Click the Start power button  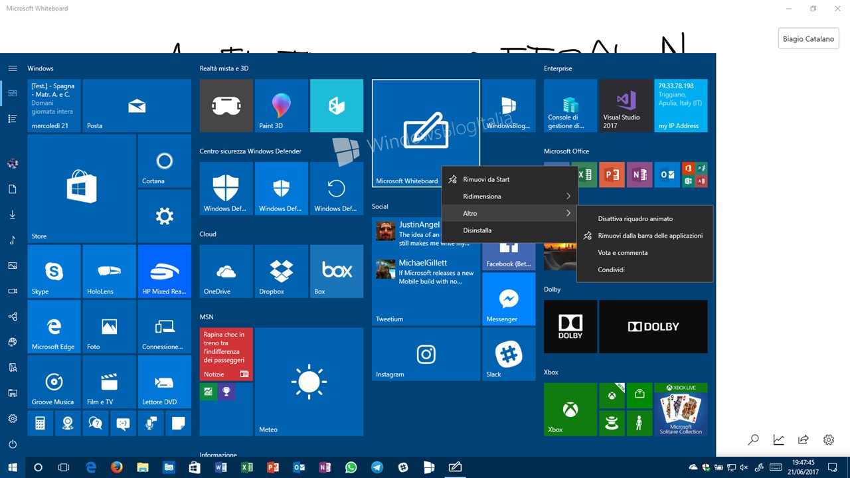[x=13, y=444]
